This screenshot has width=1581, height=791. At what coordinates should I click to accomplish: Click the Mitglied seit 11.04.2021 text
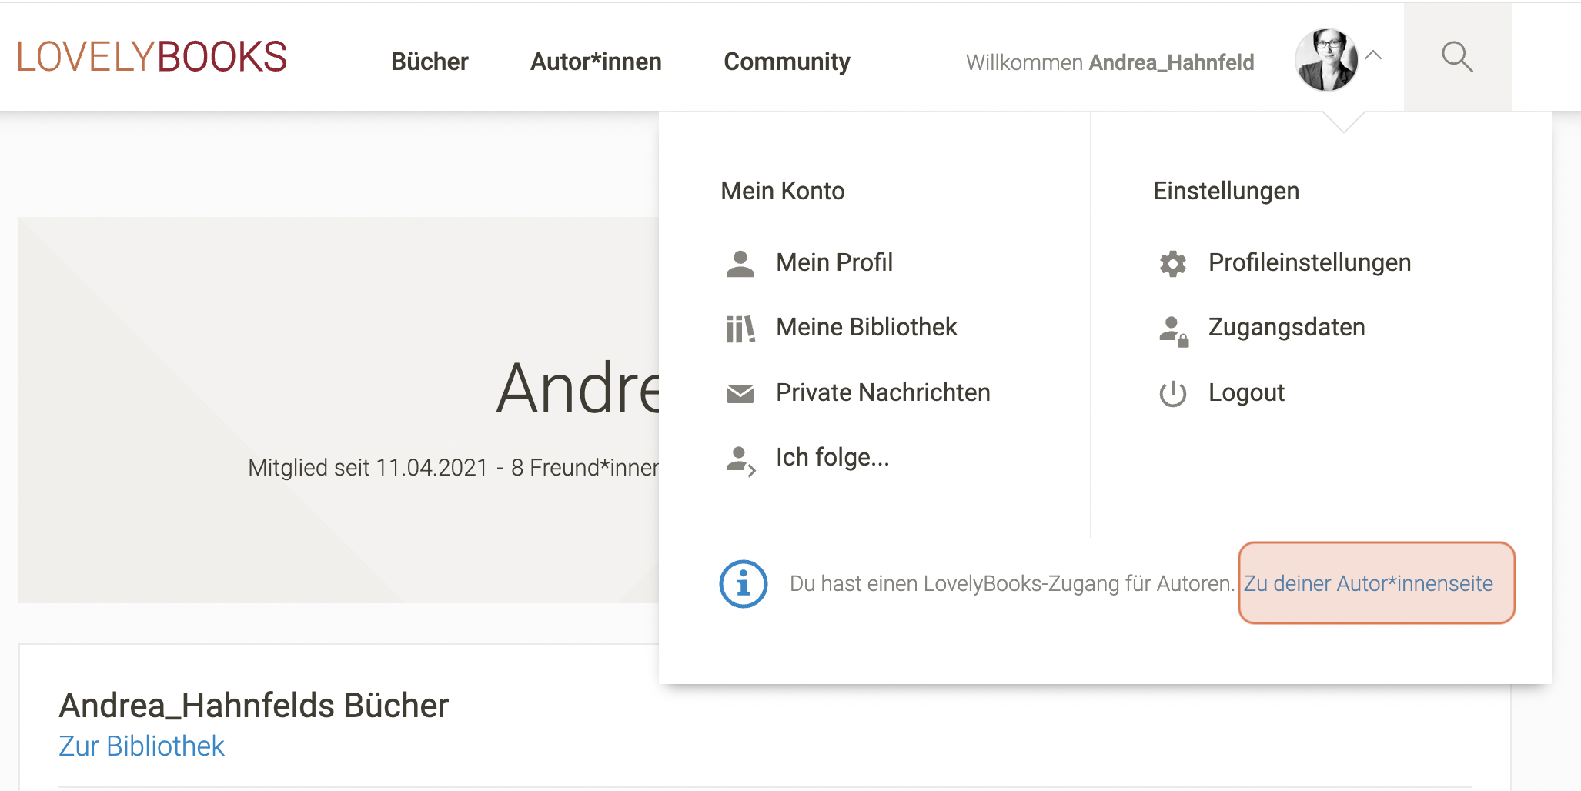pos(368,467)
